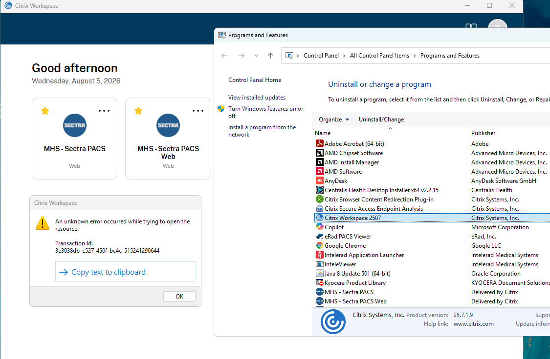Screen dimensions: 550x359
Task: Click the eRad PACS Viewer icon
Action: click(x=319, y=236)
